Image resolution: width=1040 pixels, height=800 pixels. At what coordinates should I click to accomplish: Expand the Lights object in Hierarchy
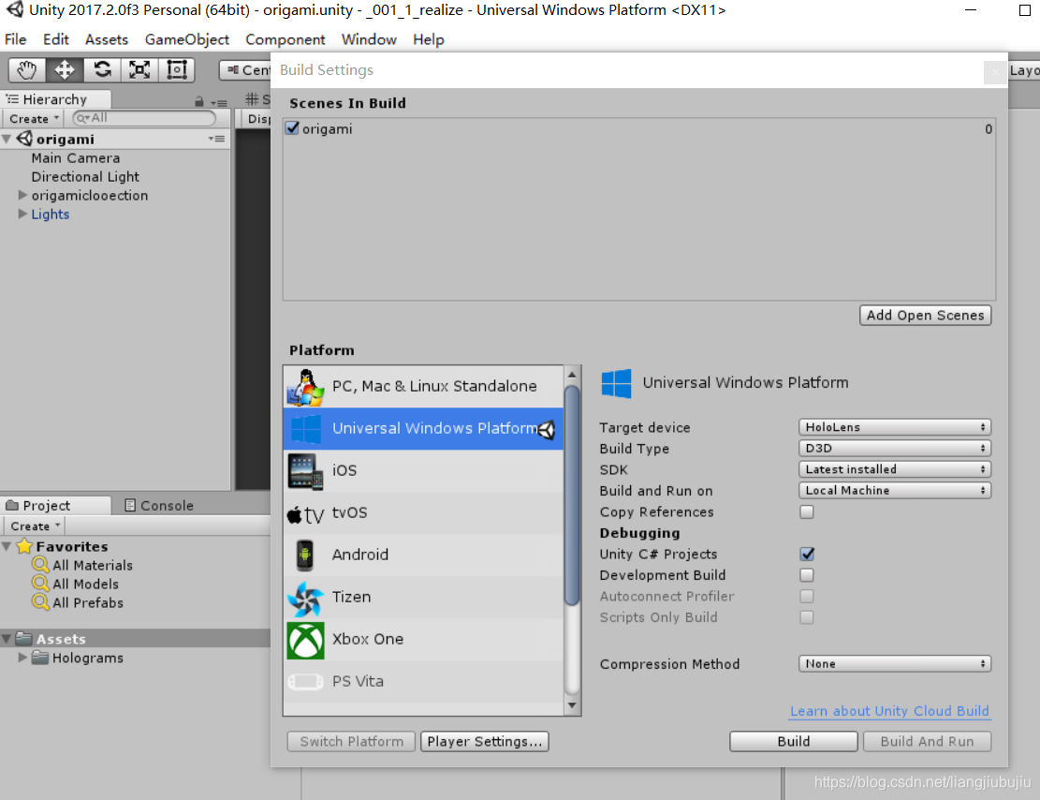coord(22,214)
